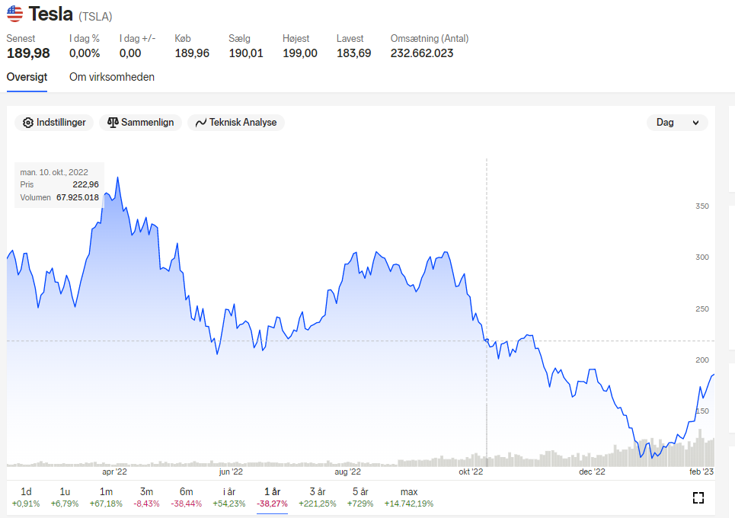Select the max time range
Screen dimensions: 735x518
click(409, 497)
